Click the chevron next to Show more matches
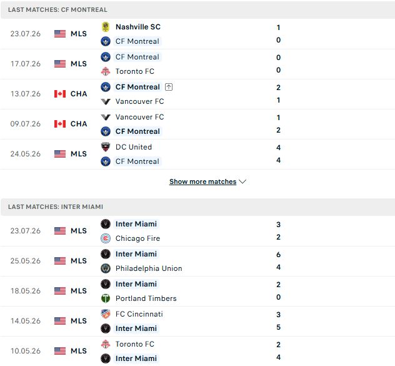The height and width of the screenshot is (366, 395). (x=242, y=181)
